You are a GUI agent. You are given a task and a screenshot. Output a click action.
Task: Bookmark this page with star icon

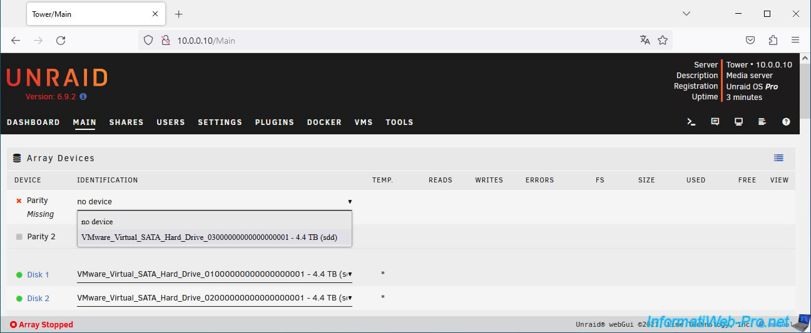(x=663, y=41)
